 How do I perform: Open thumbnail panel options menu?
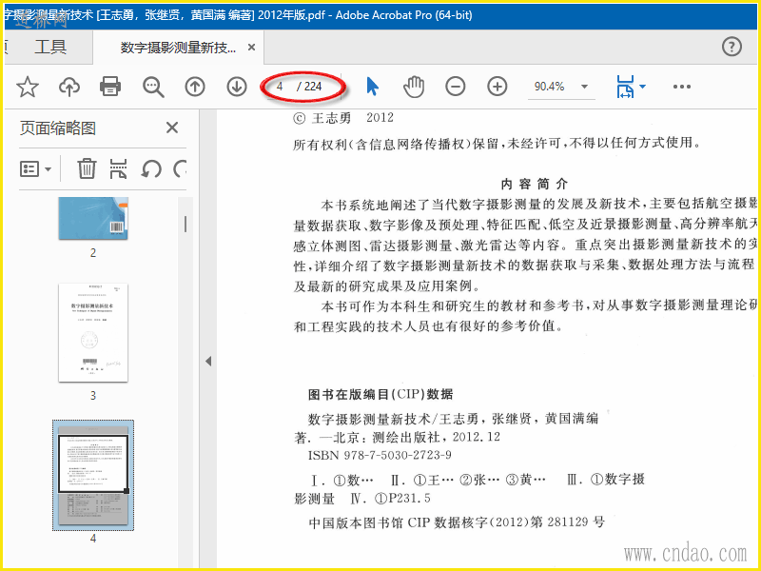pyautogui.click(x=35, y=169)
